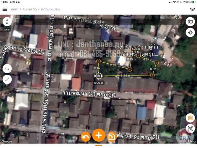Save the drawn parcel shape

(x=112, y=137)
